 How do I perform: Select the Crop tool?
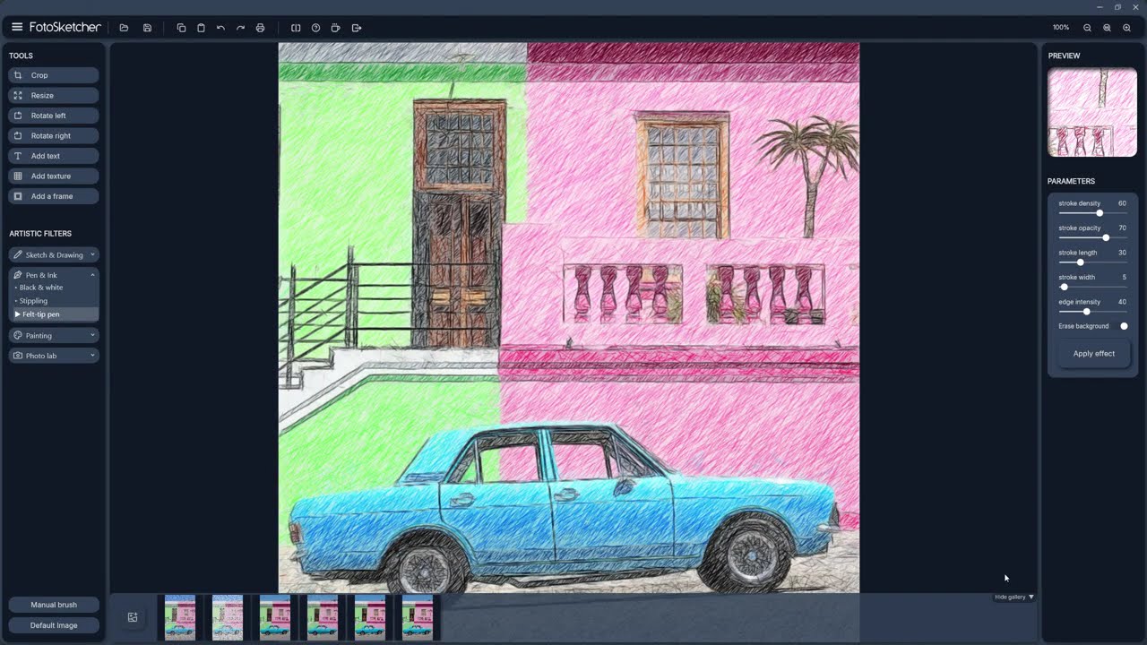(x=54, y=75)
